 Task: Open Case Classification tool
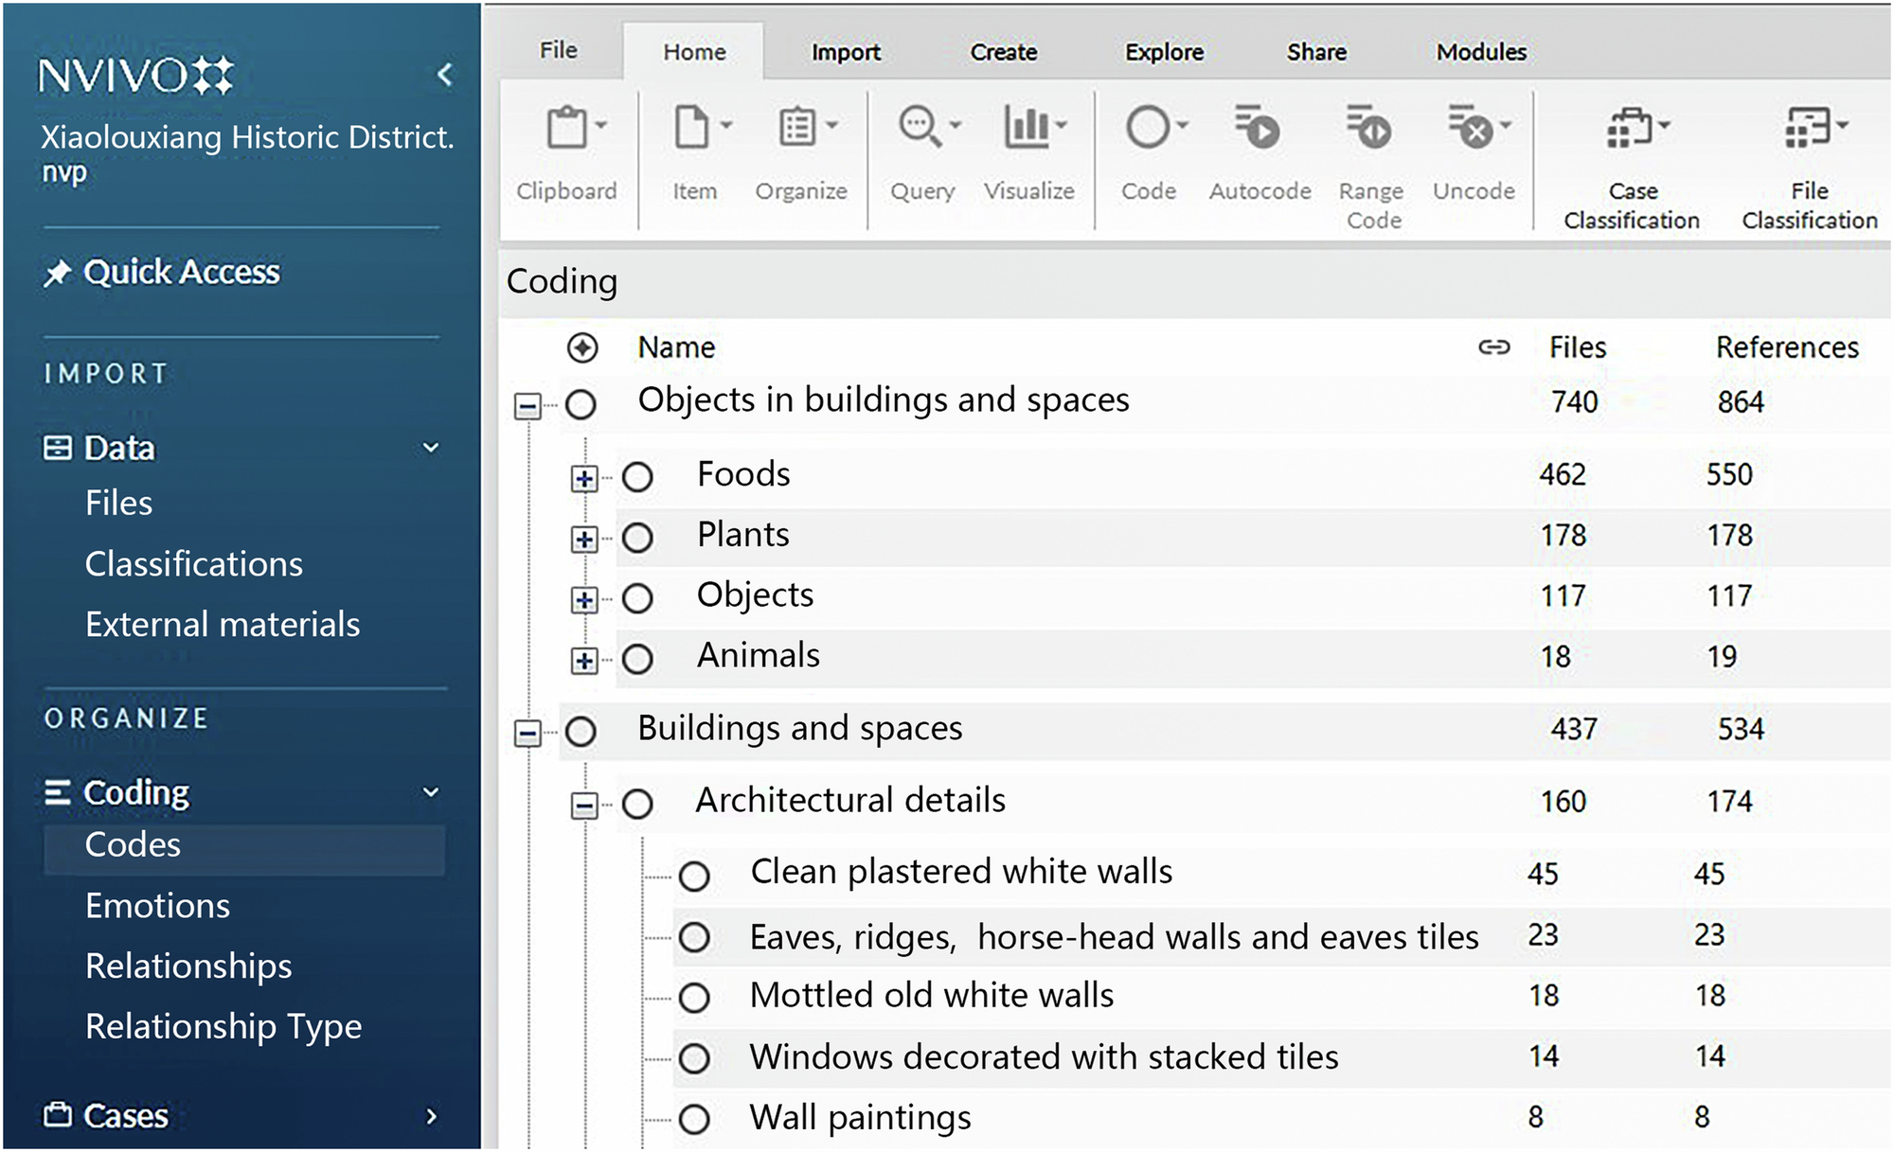1630,127
